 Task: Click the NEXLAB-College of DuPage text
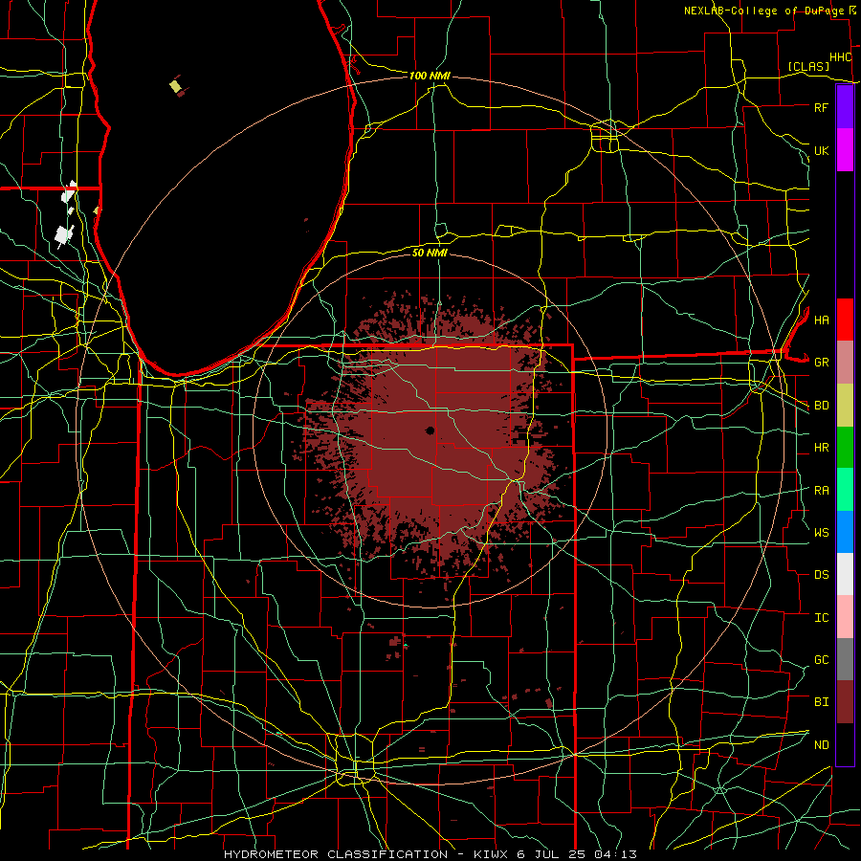pyautogui.click(x=763, y=11)
